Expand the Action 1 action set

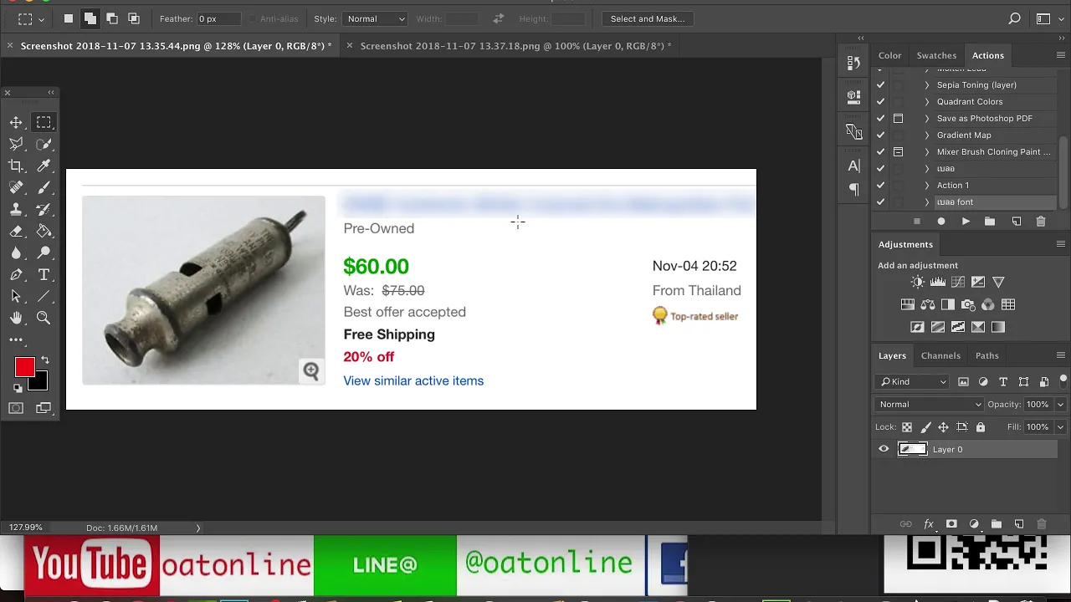coord(926,186)
